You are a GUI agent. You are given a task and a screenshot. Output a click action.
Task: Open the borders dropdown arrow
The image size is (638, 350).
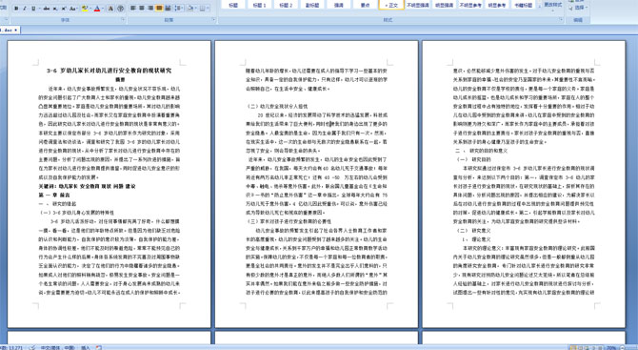(208, 9)
